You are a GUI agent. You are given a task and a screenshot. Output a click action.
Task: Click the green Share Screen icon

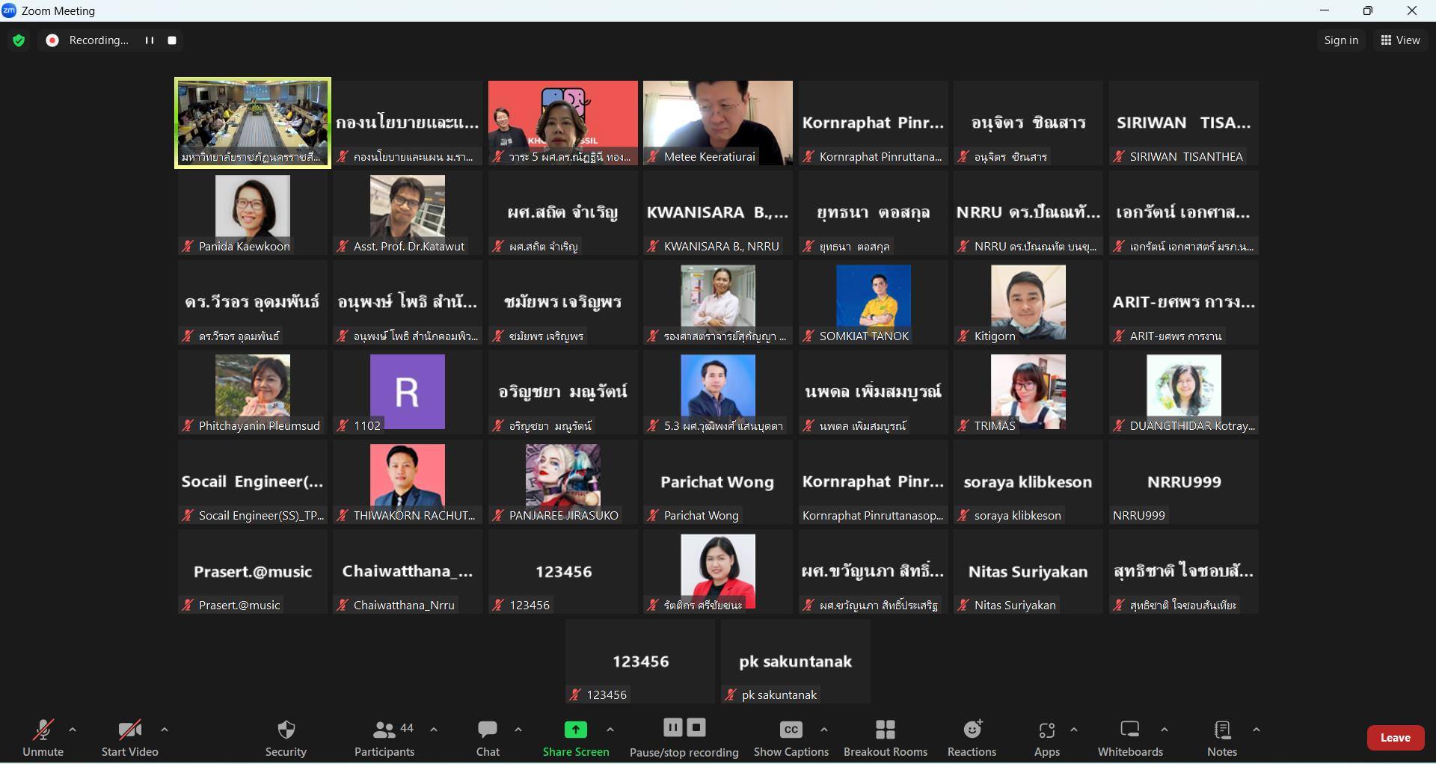575,730
